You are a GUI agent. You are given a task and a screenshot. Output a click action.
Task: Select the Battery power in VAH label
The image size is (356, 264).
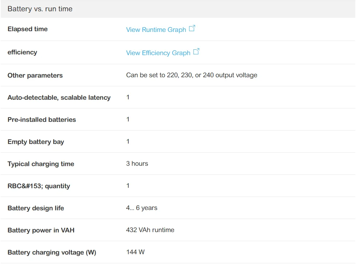(x=41, y=230)
